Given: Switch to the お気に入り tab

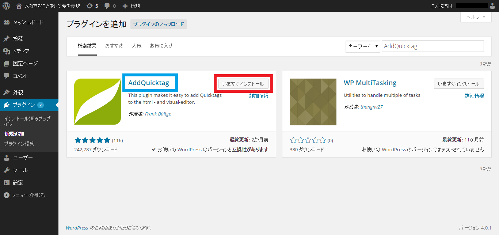Looking at the screenshot, I should [x=161, y=46].
